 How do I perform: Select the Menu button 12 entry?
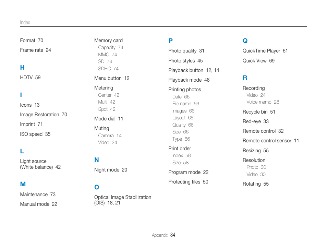112,78
